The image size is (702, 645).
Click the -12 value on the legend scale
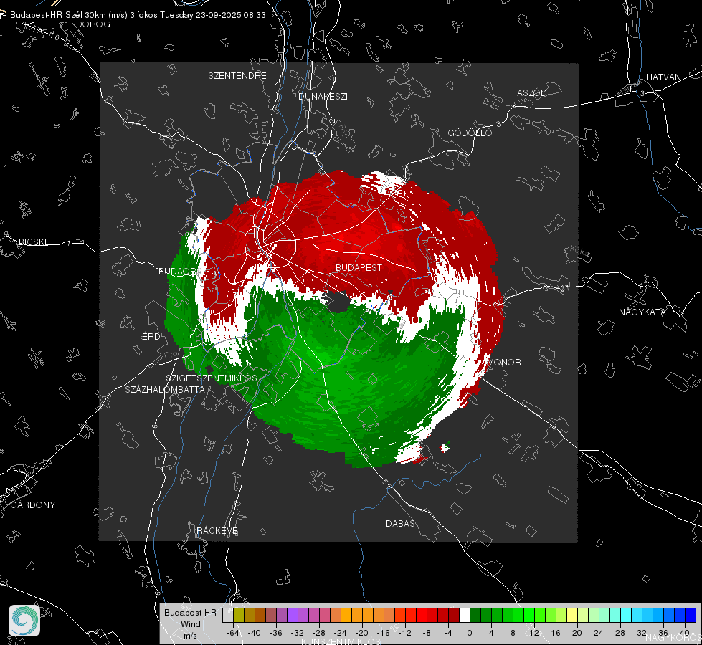click(404, 633)
